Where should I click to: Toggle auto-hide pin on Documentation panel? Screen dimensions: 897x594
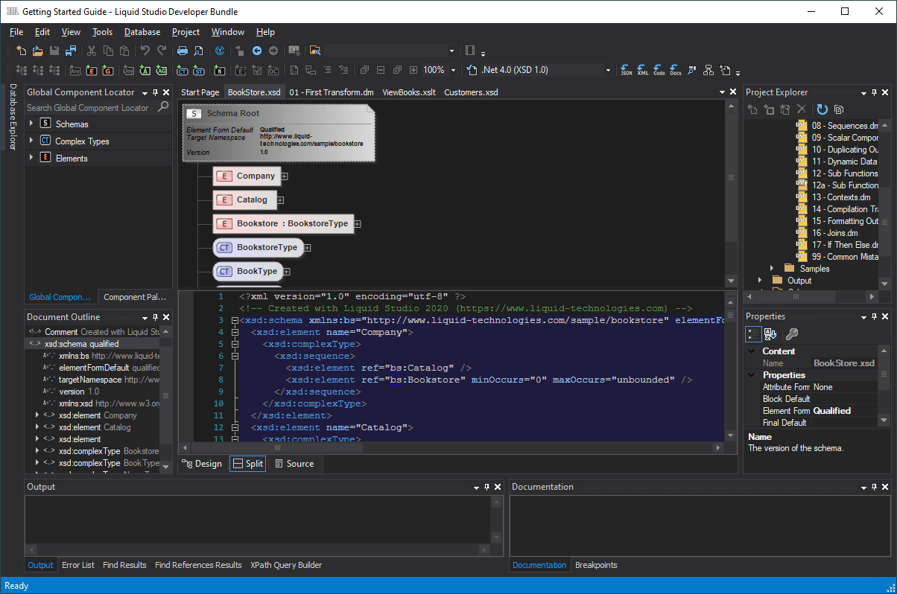874,487
